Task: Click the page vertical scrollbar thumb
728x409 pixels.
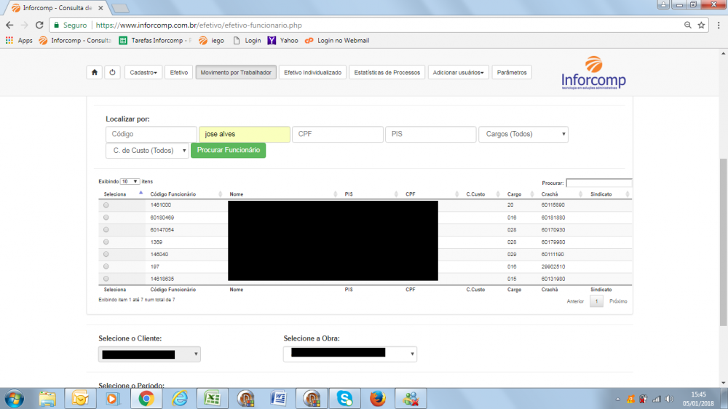Action: (724, 242)
